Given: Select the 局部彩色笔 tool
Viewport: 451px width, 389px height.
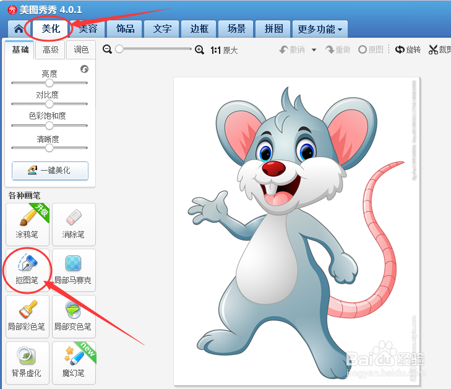Looking at the screenshot, I should (27, 317).
